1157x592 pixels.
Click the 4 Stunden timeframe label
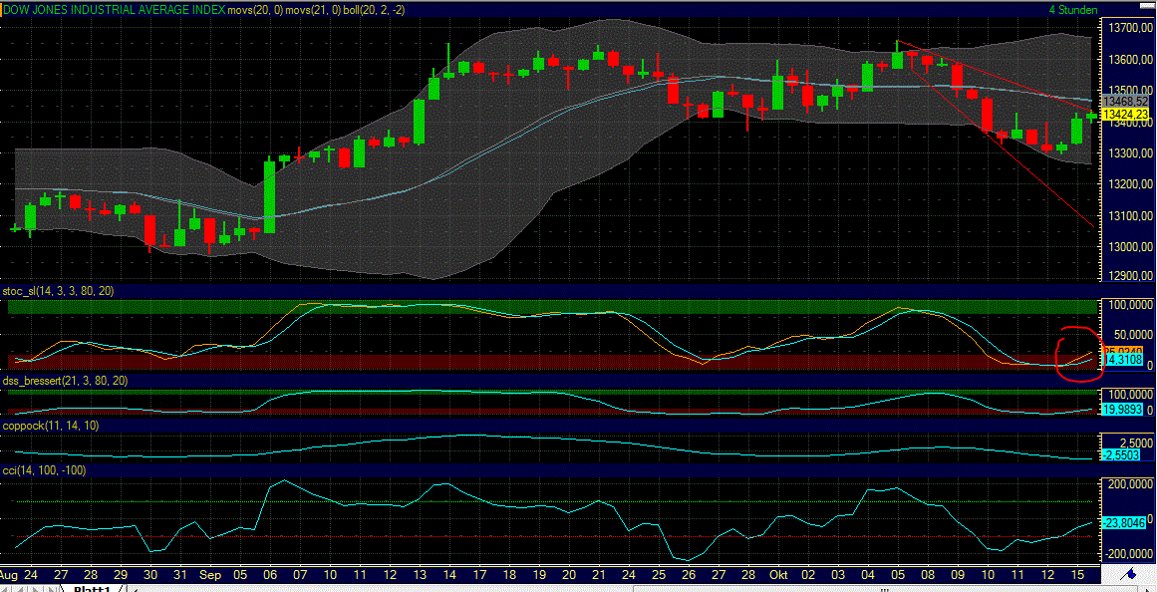click(x=1073, y=10)
